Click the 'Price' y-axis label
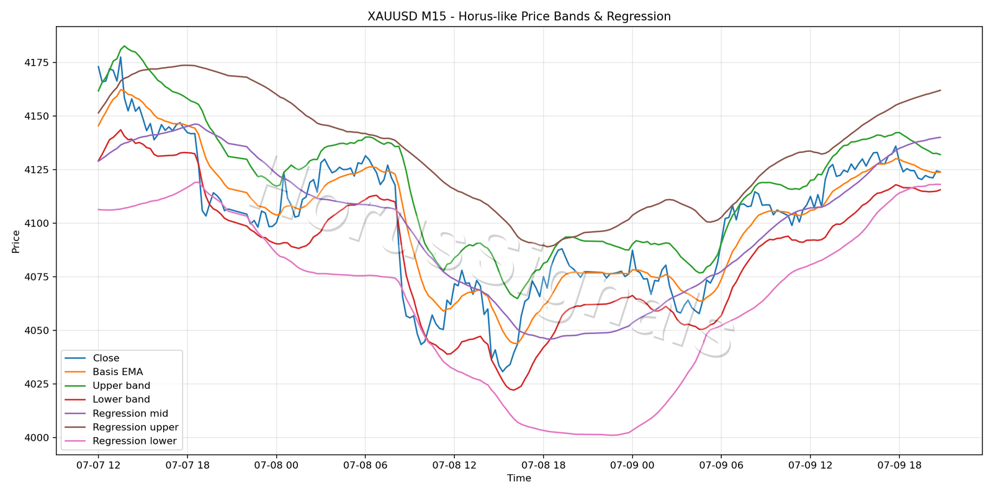 pyautogui.click(x=16, y=241)
